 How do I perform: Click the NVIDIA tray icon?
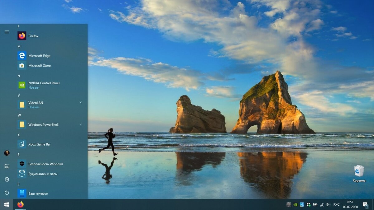(x=295, y=204)
